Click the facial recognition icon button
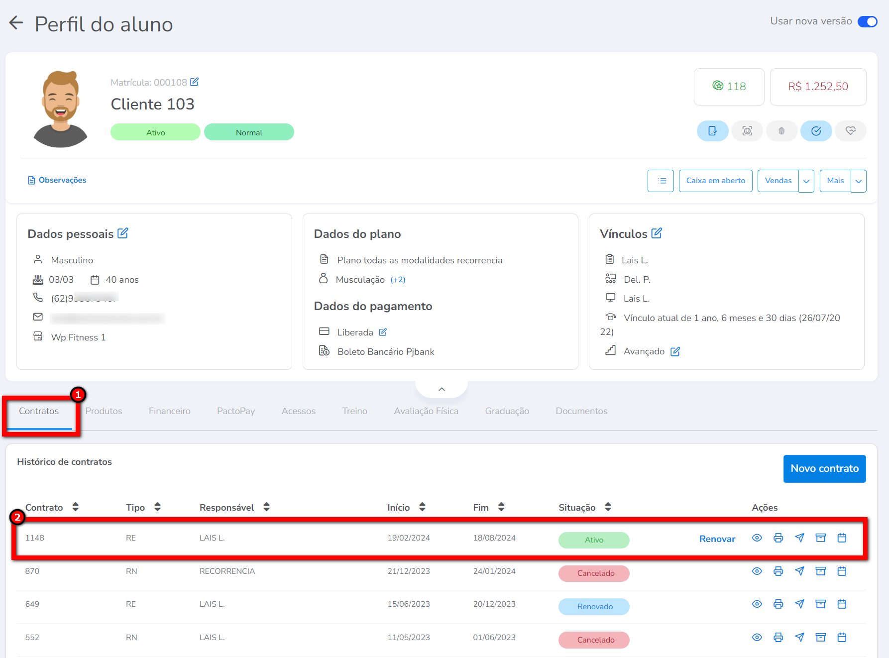The height and width of the screenshot is (658, 889). click(x=747, y=131)
